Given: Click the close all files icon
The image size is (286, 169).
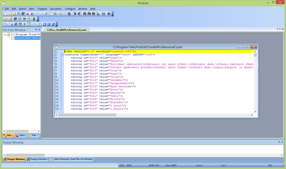Looking at the screenshot, I should click(32, 14).
